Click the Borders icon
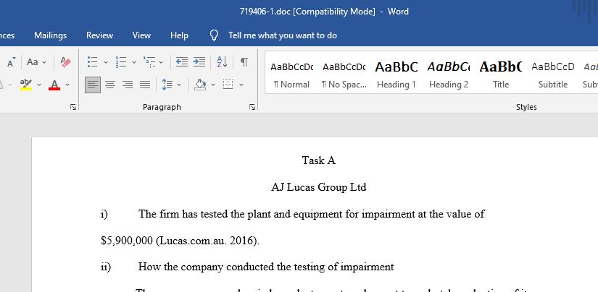 (228, 85)
